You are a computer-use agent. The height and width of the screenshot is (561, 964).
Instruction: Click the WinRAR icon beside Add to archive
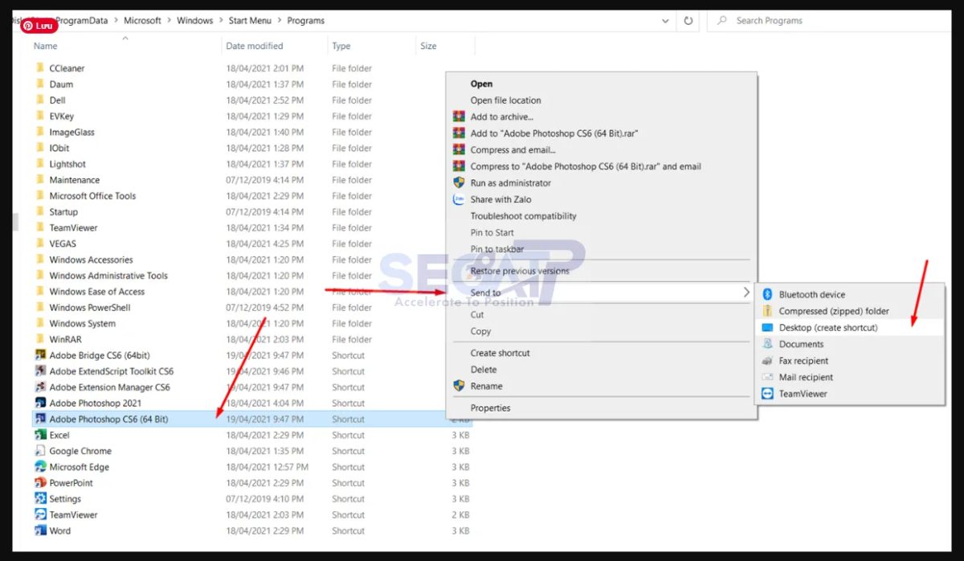[x=460, y=116]
